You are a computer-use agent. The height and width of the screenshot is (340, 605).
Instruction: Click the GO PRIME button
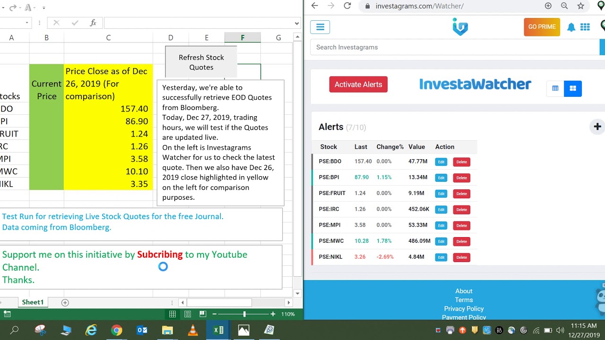tap(542, 27)
